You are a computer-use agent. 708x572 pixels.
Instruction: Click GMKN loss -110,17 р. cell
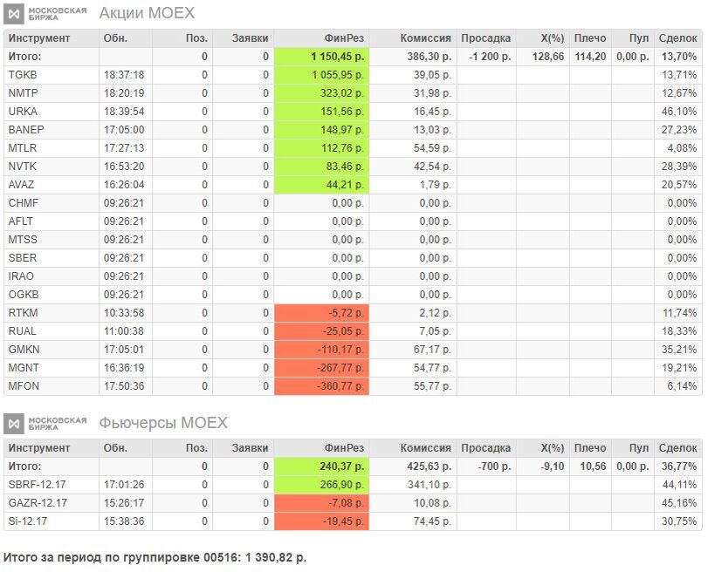pos(321,350)
